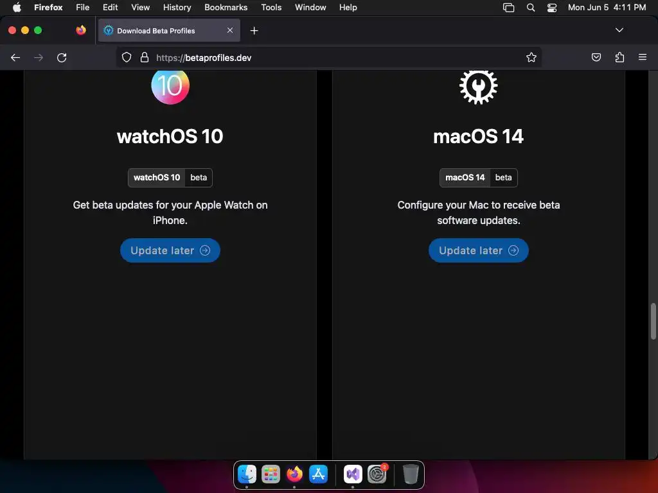Click the macOS 14 gear wrench logo

coord(478,87)
